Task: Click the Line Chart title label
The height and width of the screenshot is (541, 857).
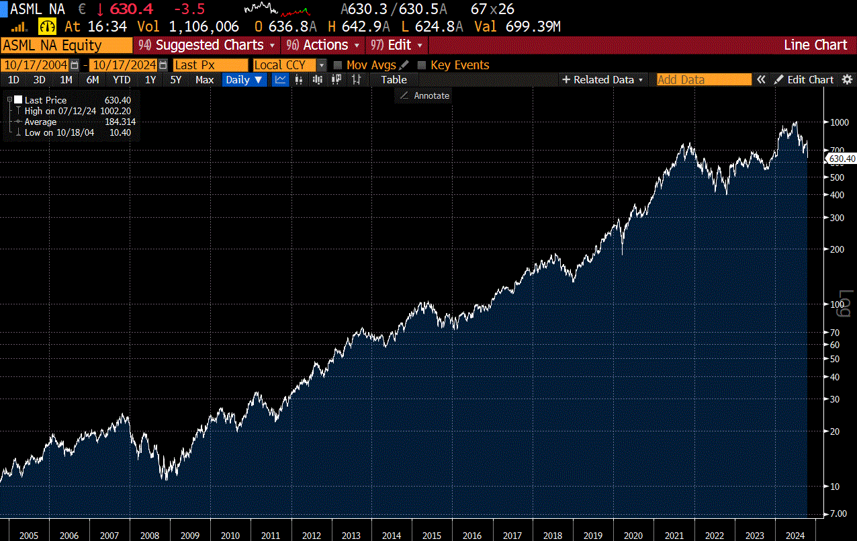Action: (815, 45)
